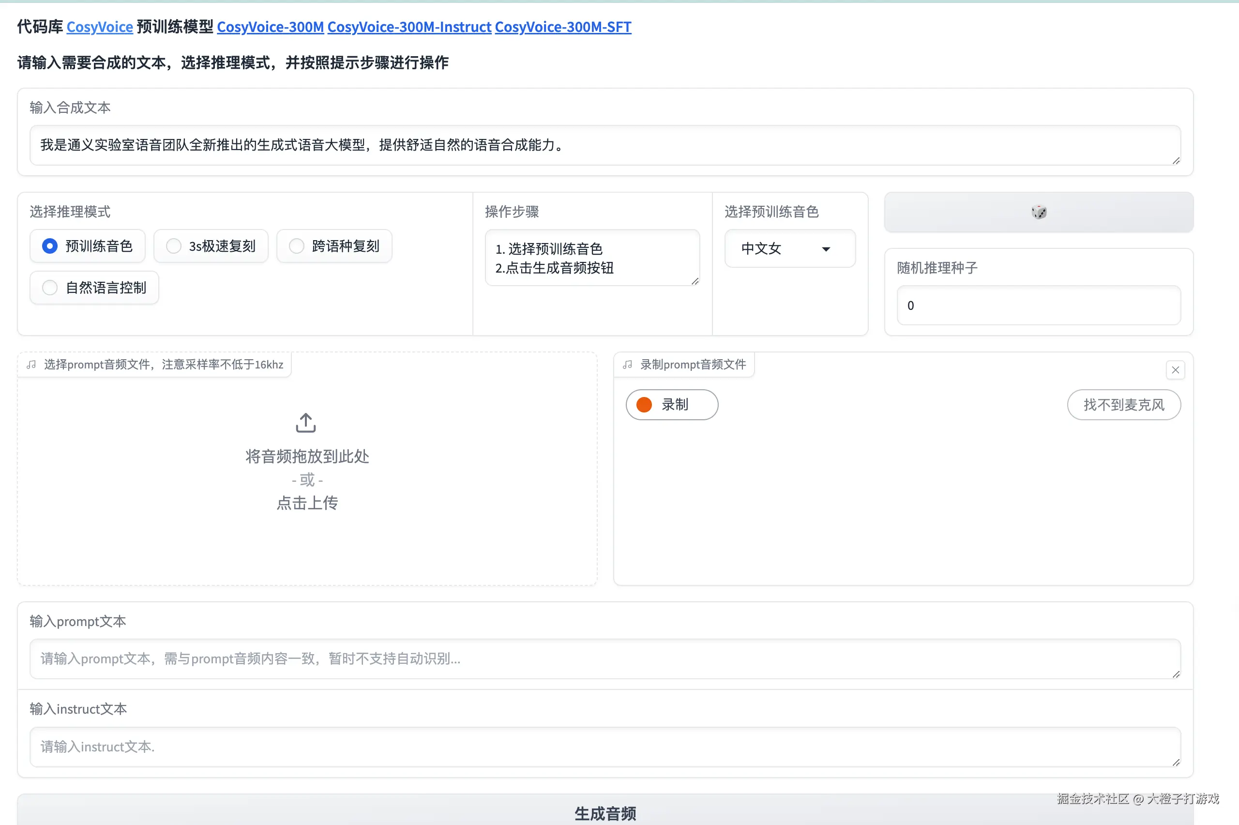Screen dimensions: 1239x825
Task: Select 预训练音色 inference mode
Action: click(x=50, y=246)
